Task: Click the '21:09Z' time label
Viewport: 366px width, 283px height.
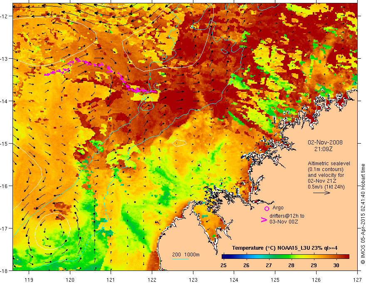Action: [323, 149]
